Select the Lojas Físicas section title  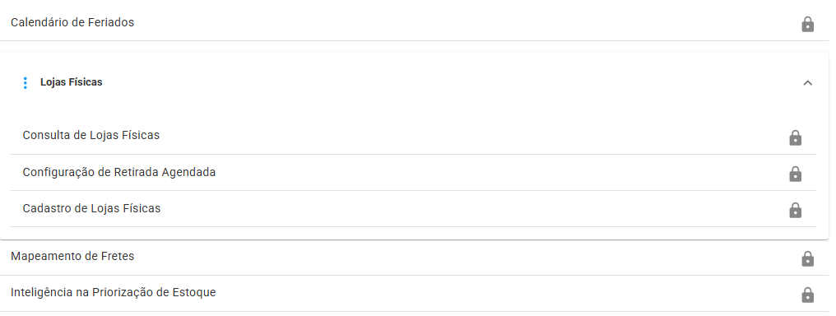72,82
